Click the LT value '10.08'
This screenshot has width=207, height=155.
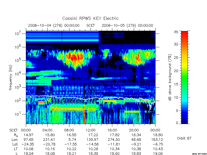click(28, 149)
